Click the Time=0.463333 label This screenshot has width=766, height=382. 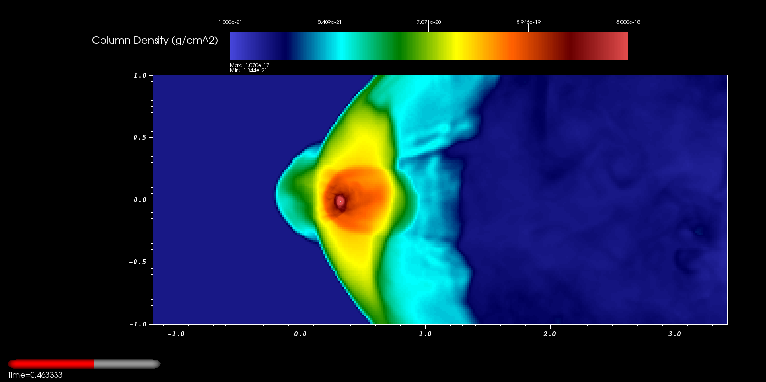coord(35,375)
